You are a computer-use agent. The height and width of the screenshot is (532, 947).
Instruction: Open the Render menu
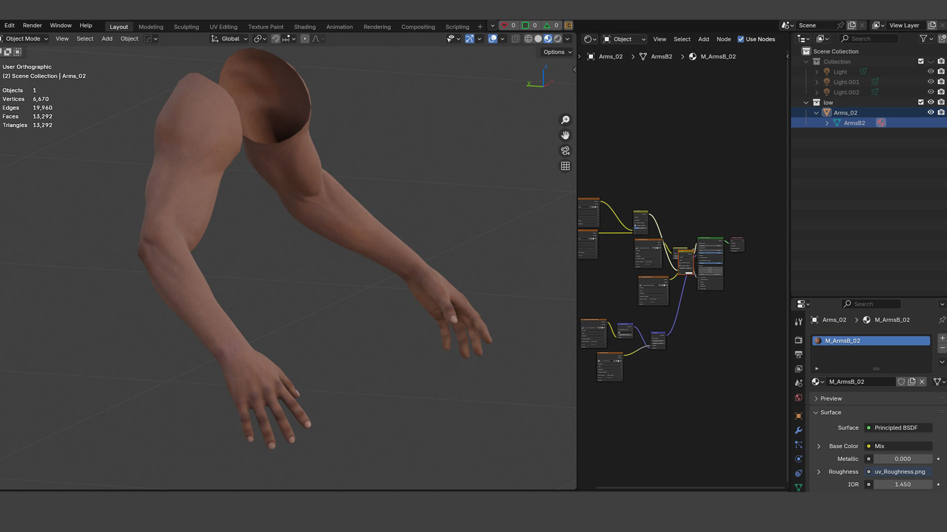pyautogui.click(x=32, y=25)
